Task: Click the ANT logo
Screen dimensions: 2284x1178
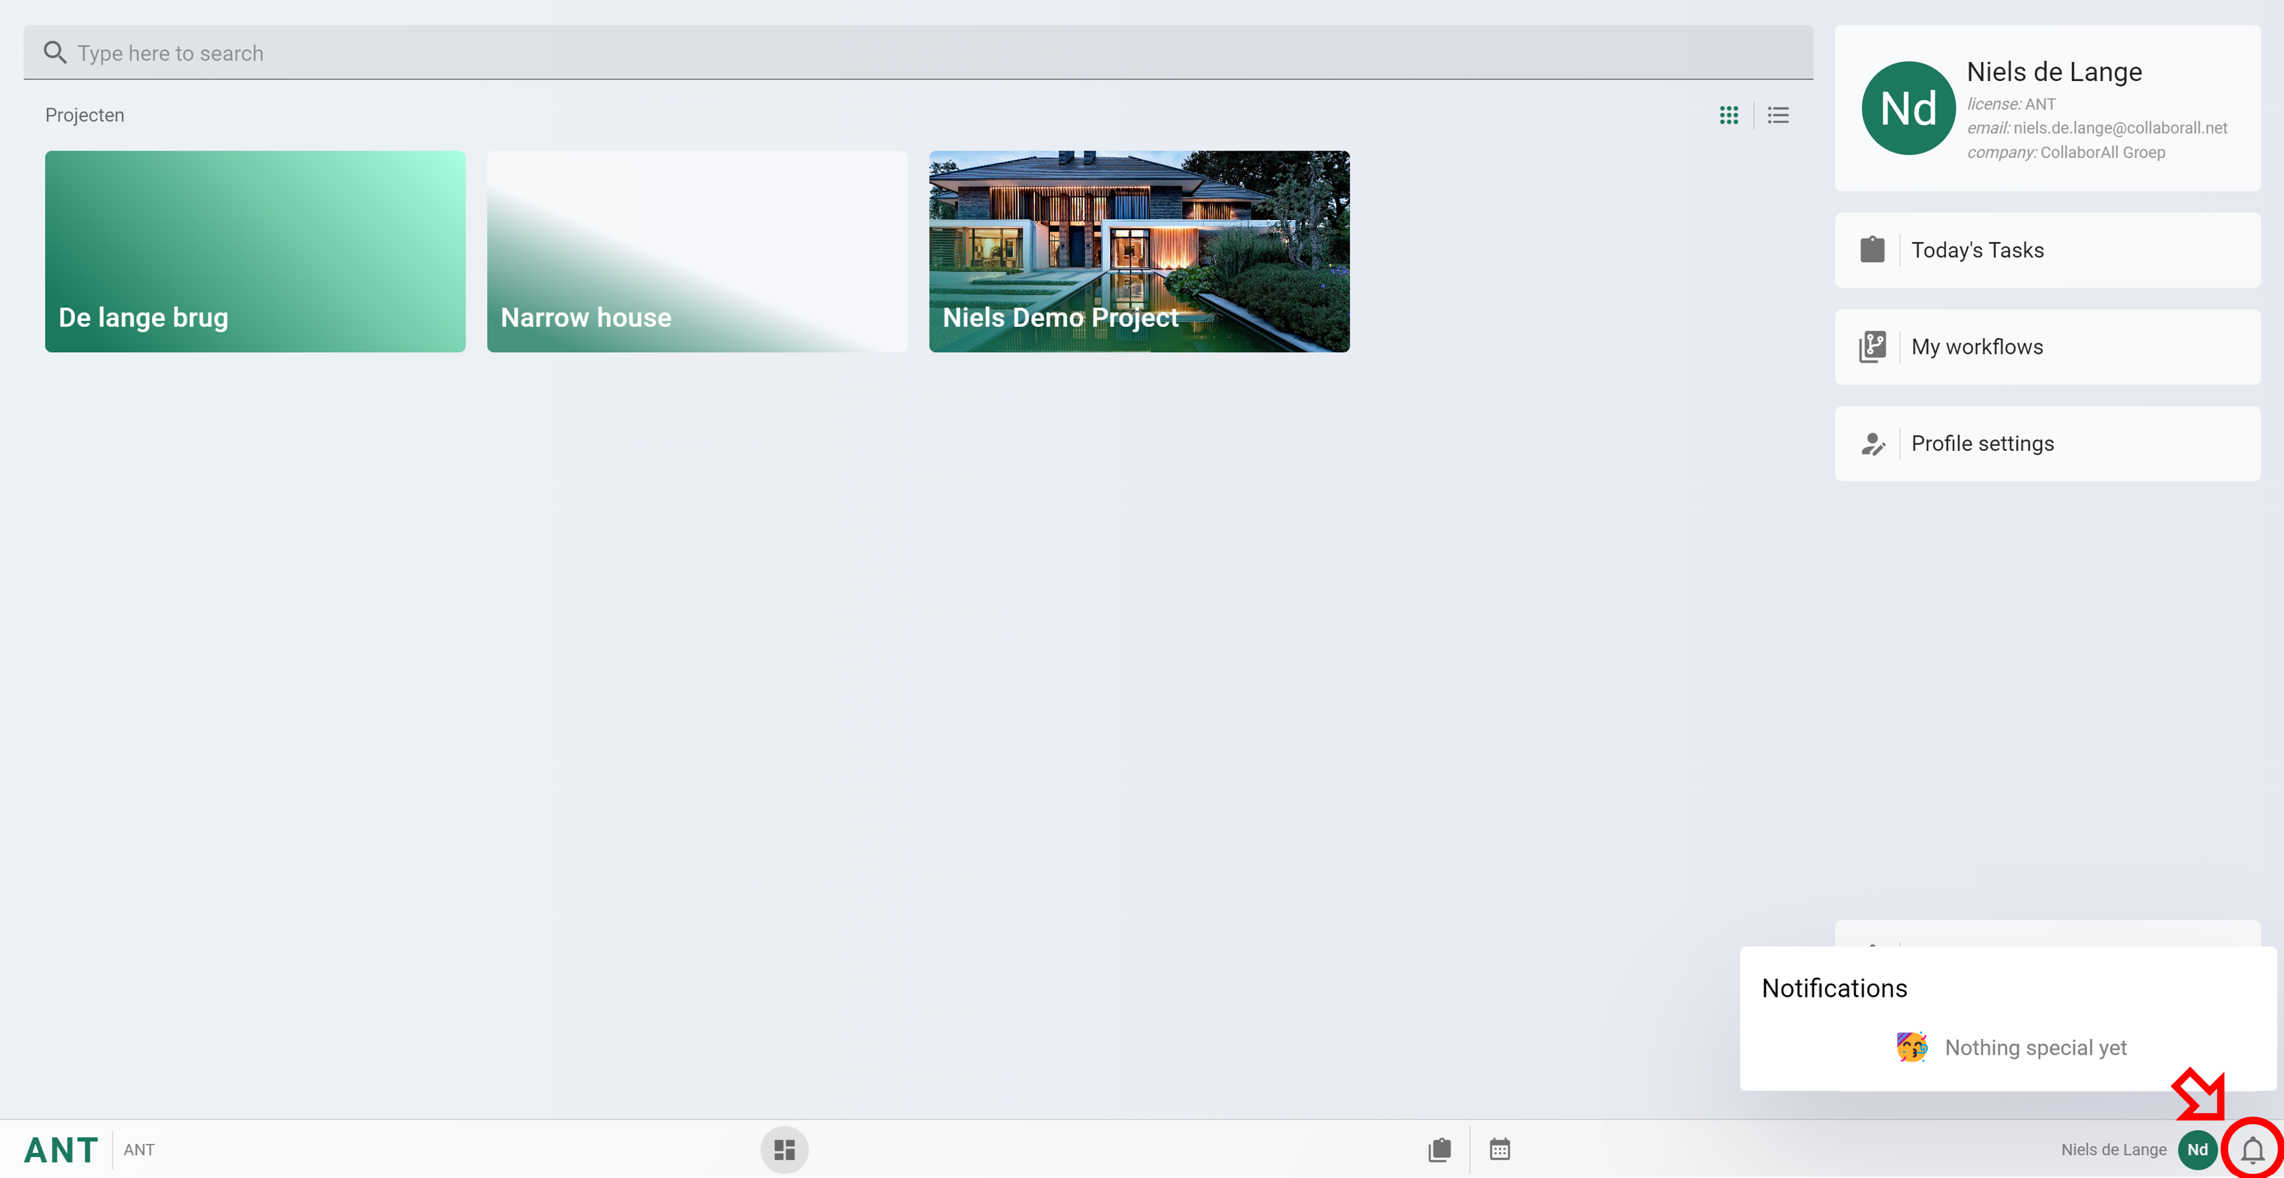Action: [60, 1149]
